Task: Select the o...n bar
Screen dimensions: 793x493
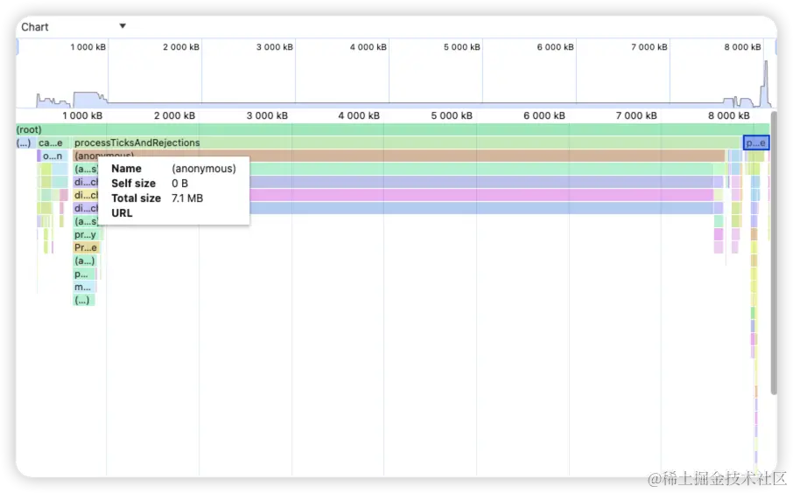Action: (x=53, y=156)
